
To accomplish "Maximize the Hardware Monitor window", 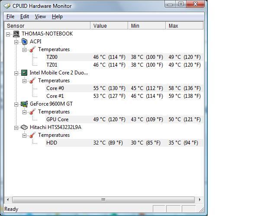I will (x=181, y=4).
